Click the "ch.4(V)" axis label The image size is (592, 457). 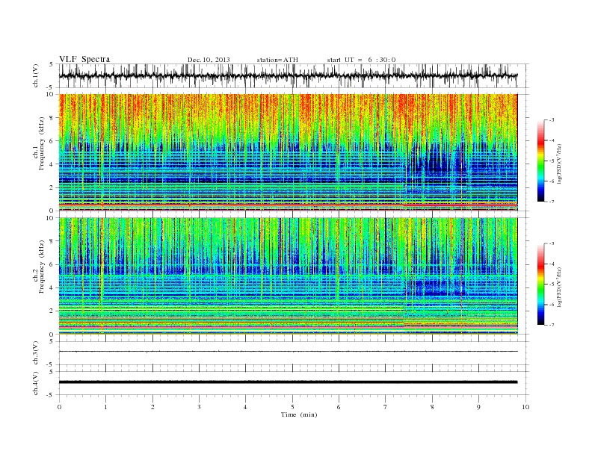35,383
